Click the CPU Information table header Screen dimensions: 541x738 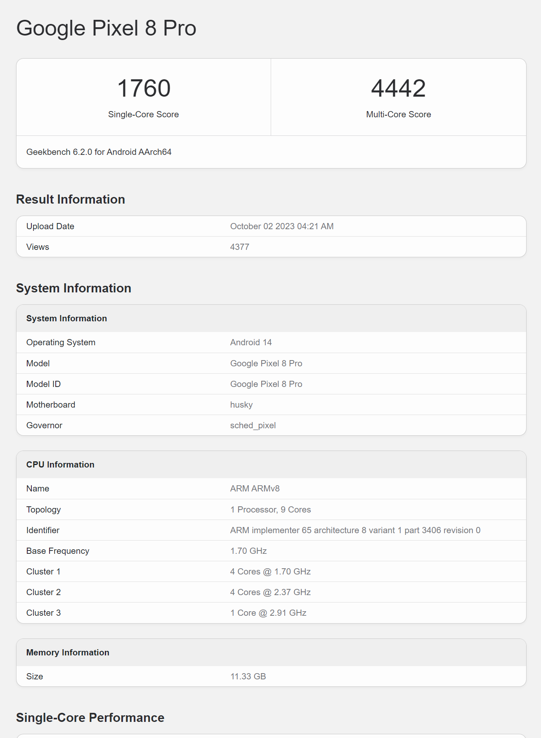[x=60, y=465]
